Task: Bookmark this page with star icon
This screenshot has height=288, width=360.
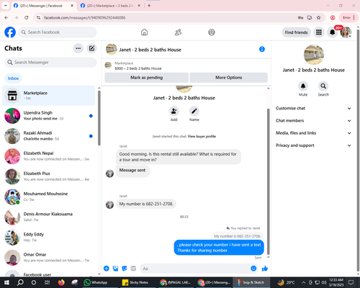Action: [x=318, y=17]
